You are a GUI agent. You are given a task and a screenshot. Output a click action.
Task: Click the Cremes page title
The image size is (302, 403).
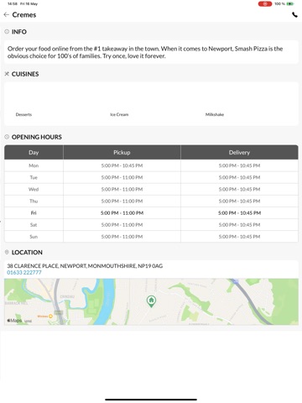pyautogui.click(x=24, y=15)
